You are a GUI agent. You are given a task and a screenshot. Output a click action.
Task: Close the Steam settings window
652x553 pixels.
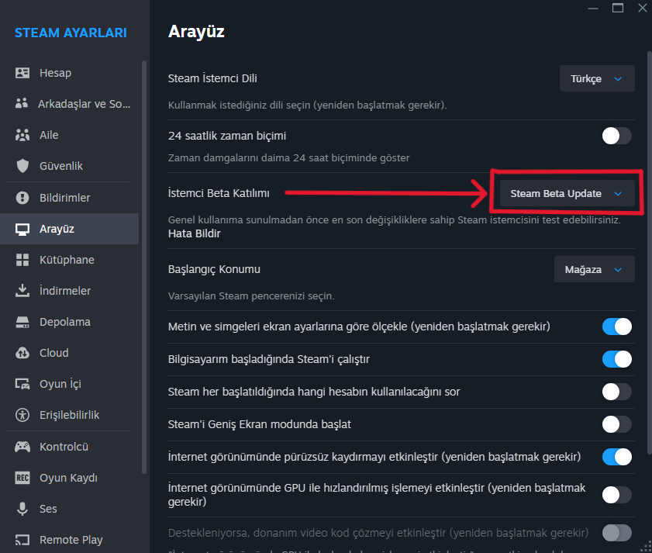pyautogui.click(x=643, y=8)
